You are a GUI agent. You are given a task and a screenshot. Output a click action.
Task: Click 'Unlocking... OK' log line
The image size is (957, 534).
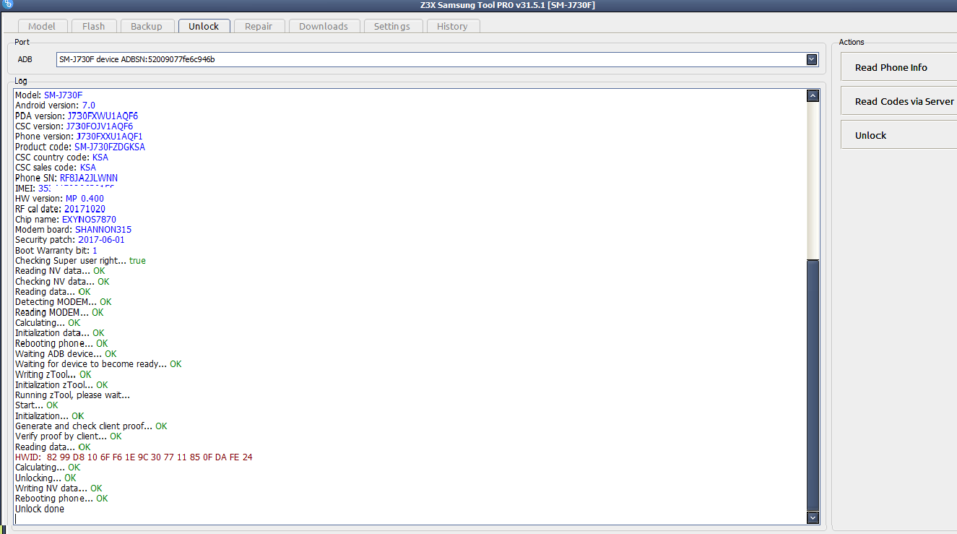coord(46,478)
